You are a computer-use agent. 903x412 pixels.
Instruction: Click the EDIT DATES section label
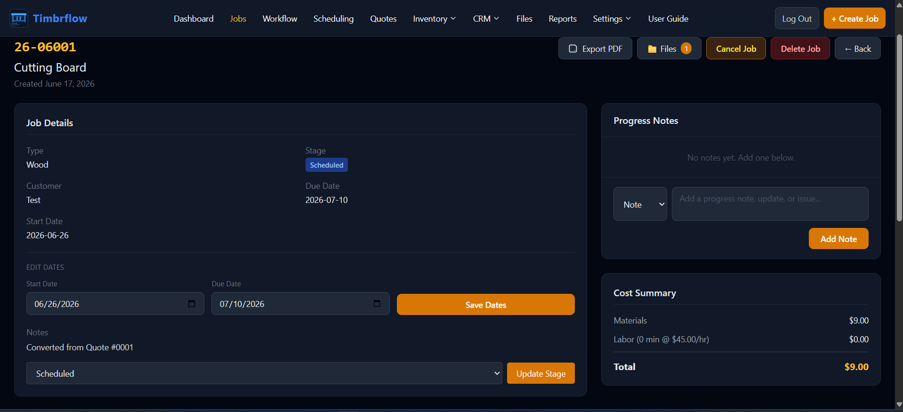click(45, 267)
